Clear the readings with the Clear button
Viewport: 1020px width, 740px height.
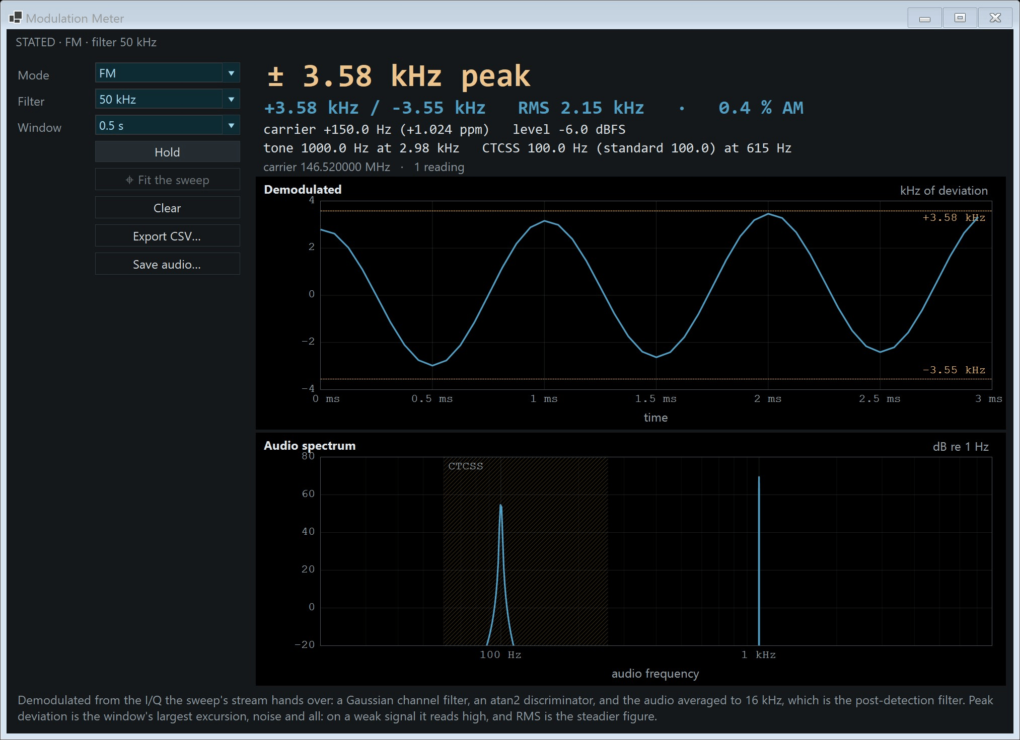click(x=167, y=208)
